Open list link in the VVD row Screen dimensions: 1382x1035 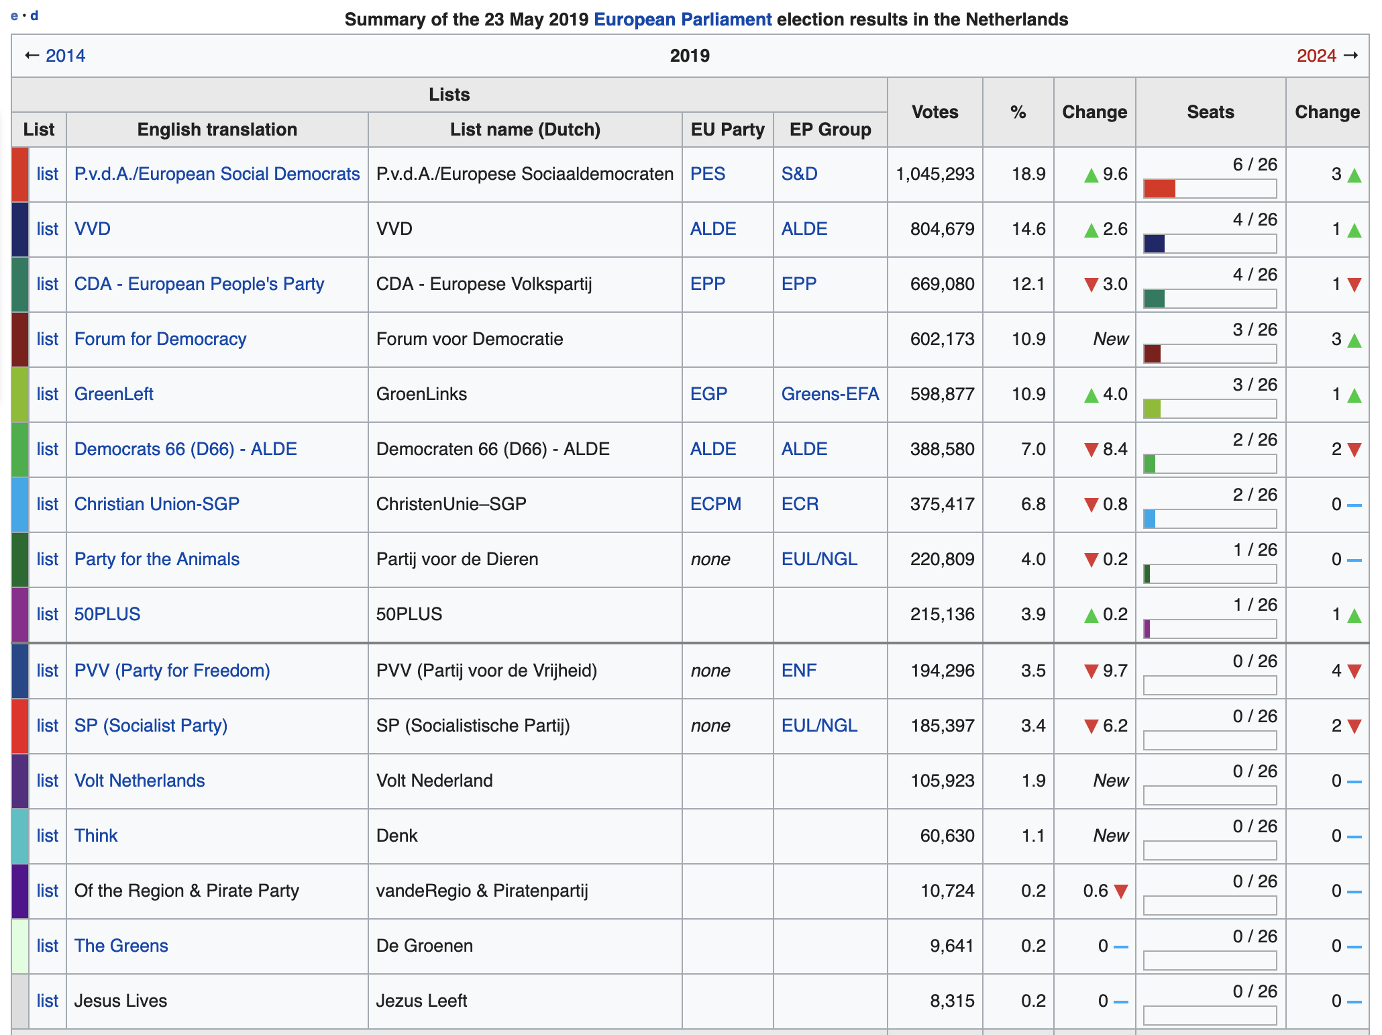click(x=47, y=229)
